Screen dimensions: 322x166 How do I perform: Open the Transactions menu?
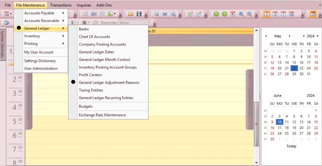click(61, 5)
